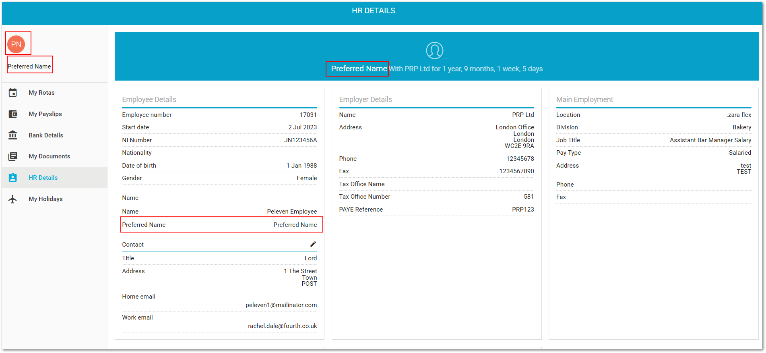The image size is (766, 353).
Task: Click Pay Type value Salaried
Action: coord(740,153)
